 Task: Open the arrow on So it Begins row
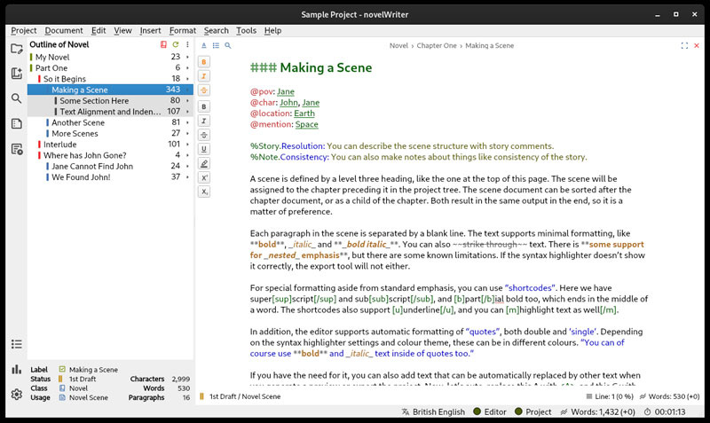click(187, 79)
